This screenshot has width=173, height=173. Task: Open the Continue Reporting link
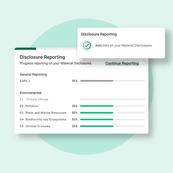coord(122,63)
